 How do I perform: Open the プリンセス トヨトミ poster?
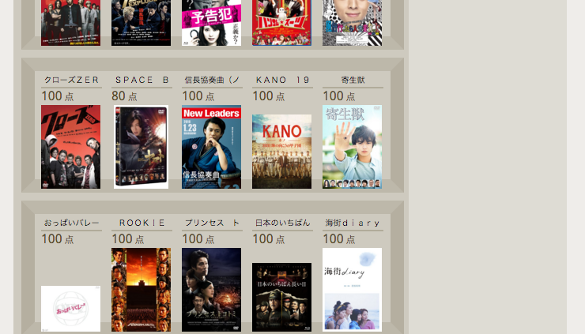(x=211, y=290)
